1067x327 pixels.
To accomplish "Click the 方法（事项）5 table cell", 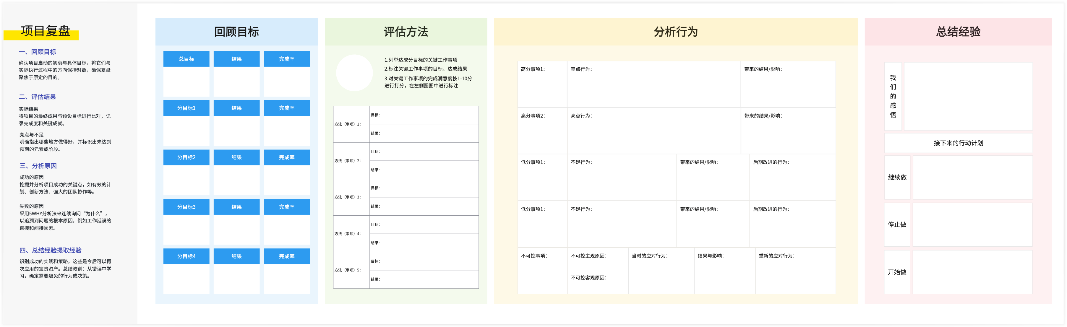I will (351, 270).
